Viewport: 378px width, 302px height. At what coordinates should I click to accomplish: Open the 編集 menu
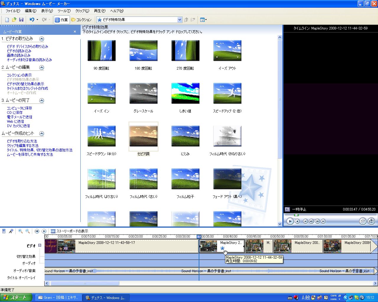pos(30,11)
